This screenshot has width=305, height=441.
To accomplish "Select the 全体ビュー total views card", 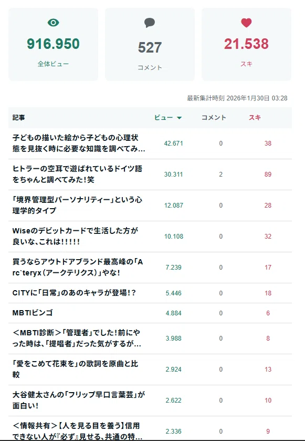I will [x=54, y=45].
